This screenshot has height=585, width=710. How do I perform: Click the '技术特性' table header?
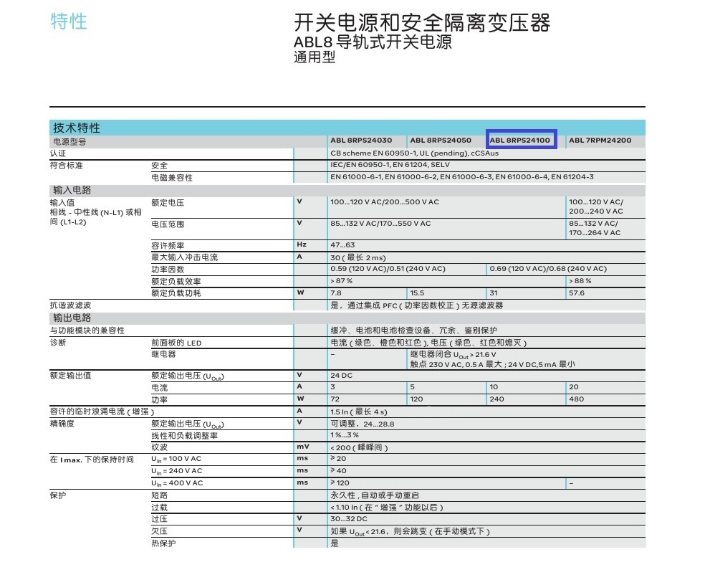coord(77,128)
